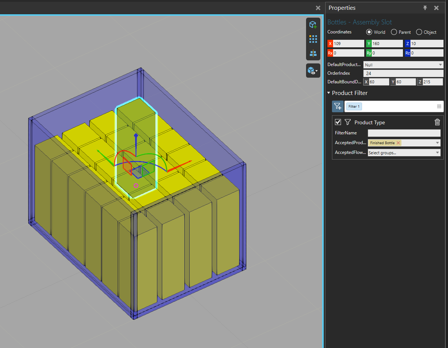Switch coordinates to Parent

394,32
